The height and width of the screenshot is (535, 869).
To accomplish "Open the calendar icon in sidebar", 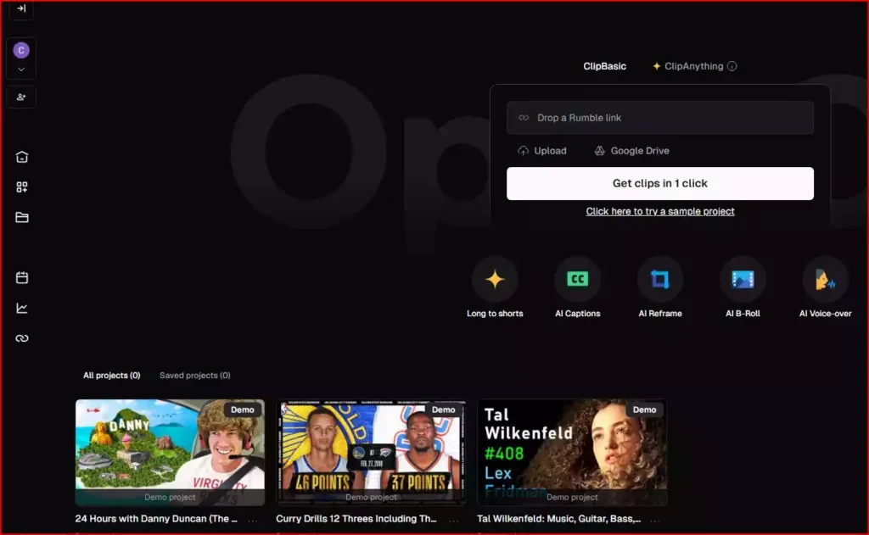I will [21, 277].
